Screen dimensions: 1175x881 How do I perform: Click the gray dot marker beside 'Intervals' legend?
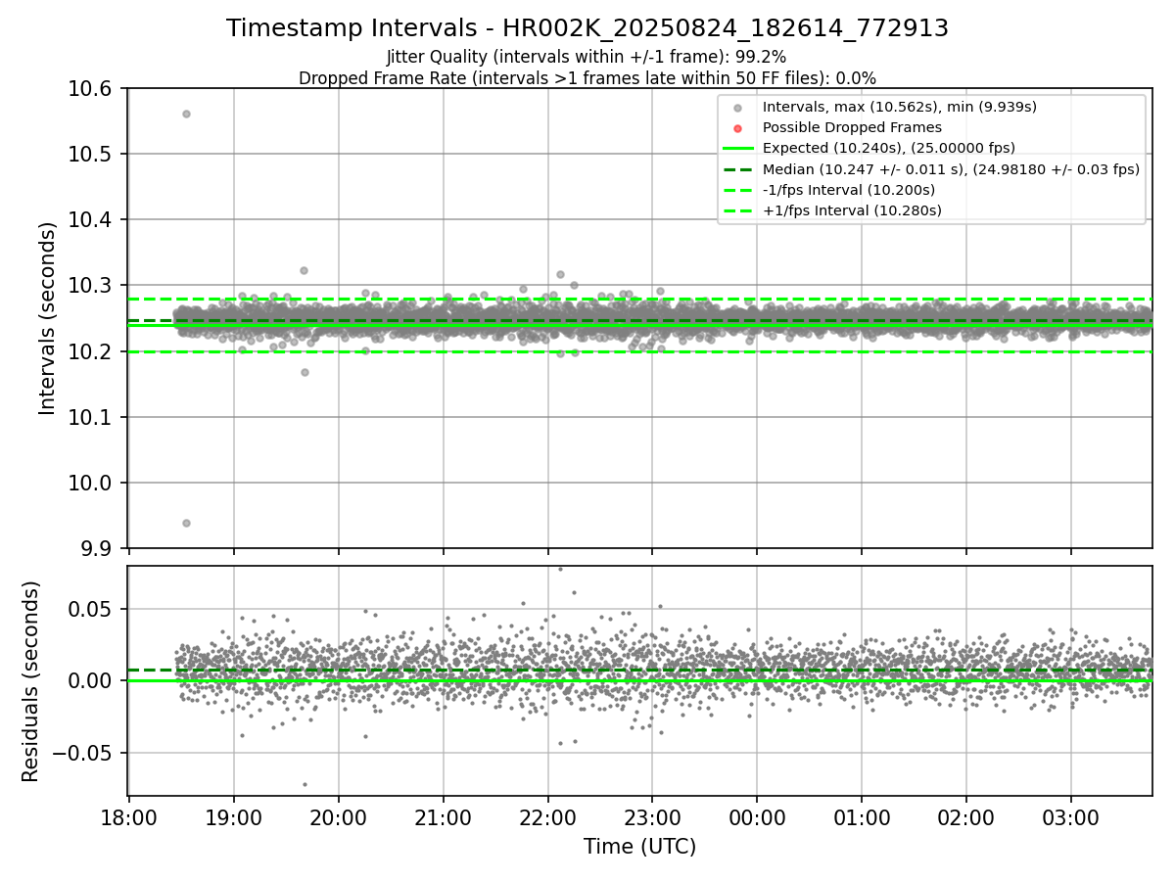[737, 108]
